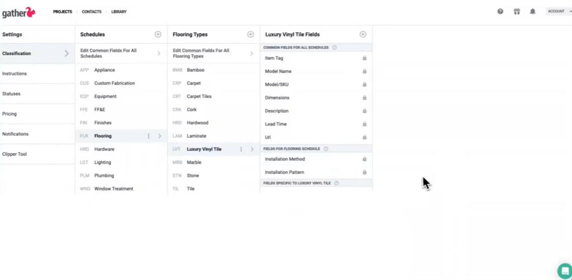
Task: Click the lock icon next to Model/SKU
Action: point(364,84)
